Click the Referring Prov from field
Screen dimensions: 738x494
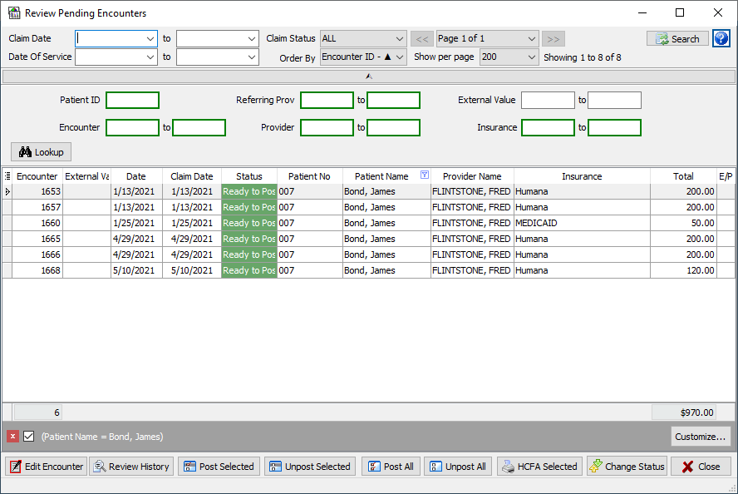pos(327,101)
